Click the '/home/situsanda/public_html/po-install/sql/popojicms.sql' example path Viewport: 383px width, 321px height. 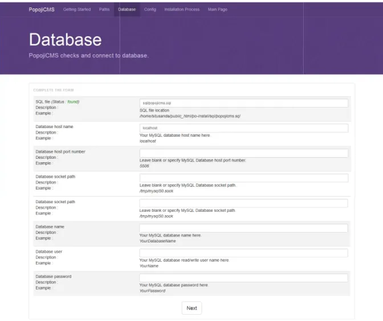pyautogui.click(x=190, y=116)
